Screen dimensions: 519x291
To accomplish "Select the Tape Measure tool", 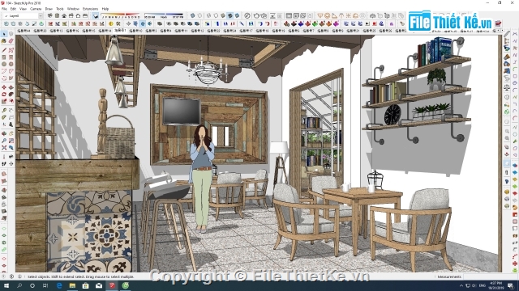I will (4, 110).
